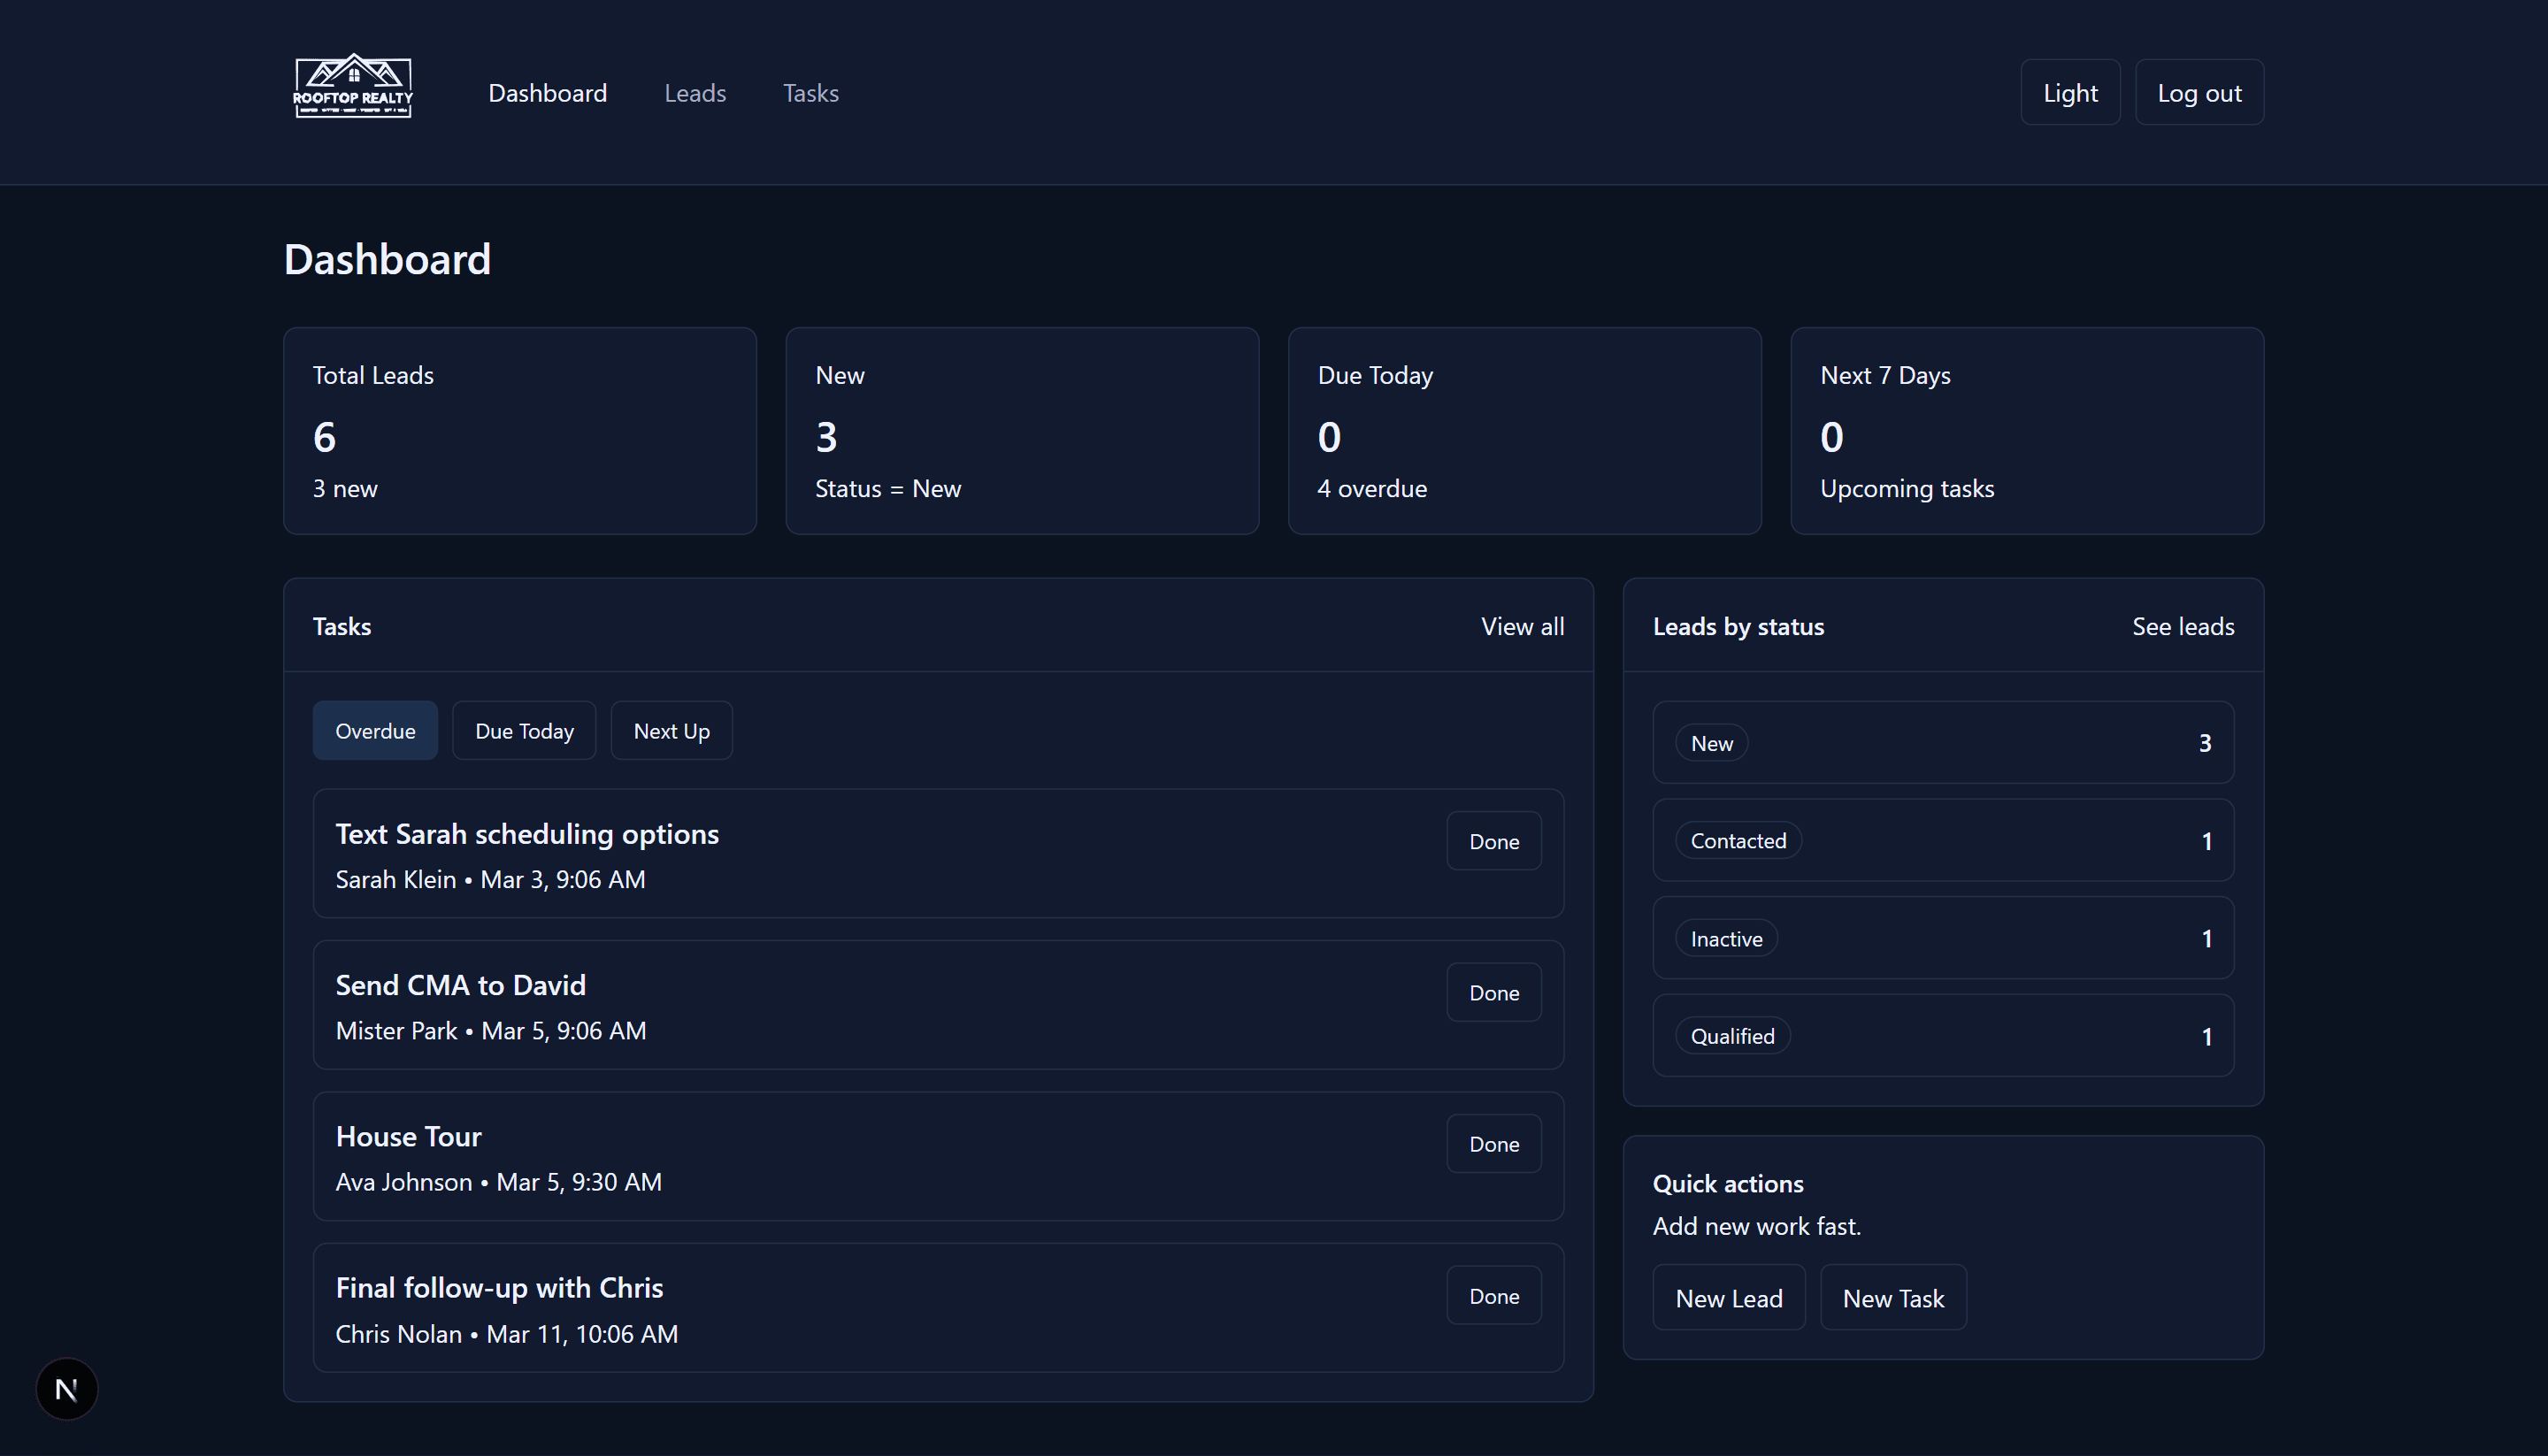Create a New Lead via quick actions
The height and width of the screenshot is (1456, 2548).
tap(1728, 1297)
